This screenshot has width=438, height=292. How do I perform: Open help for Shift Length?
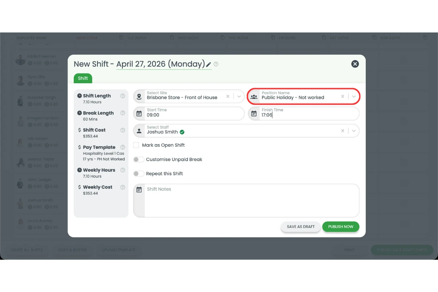[x=123, y=96]
